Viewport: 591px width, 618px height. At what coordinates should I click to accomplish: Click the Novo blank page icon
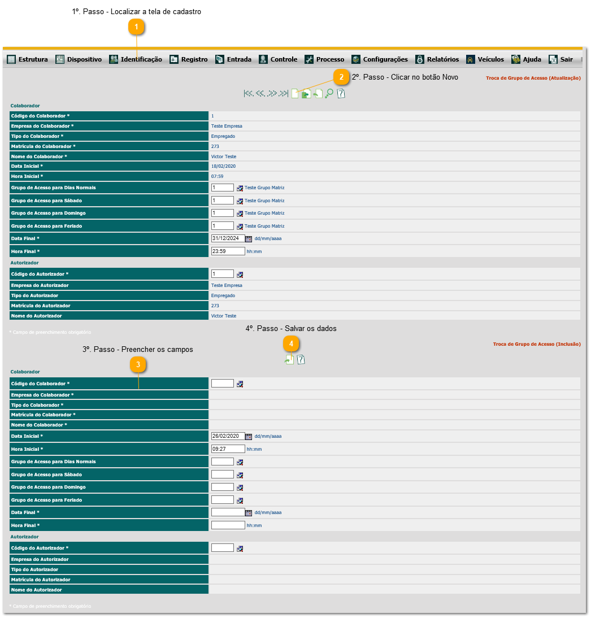coord(295,94)
